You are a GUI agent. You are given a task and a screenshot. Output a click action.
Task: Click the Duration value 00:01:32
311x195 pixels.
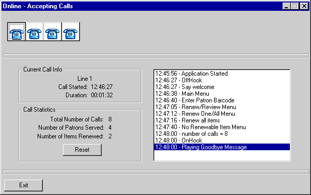102,95
